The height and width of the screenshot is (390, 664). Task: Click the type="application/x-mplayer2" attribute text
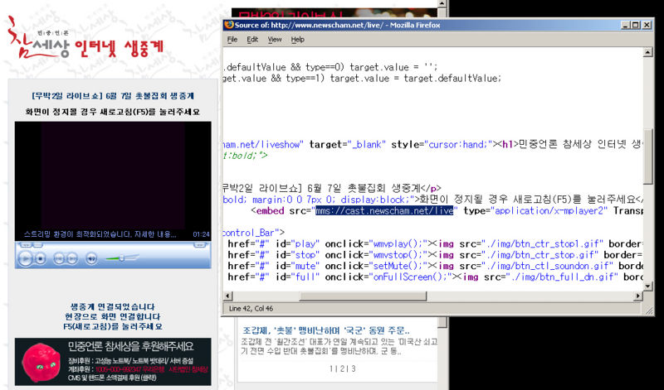(535, 210)
